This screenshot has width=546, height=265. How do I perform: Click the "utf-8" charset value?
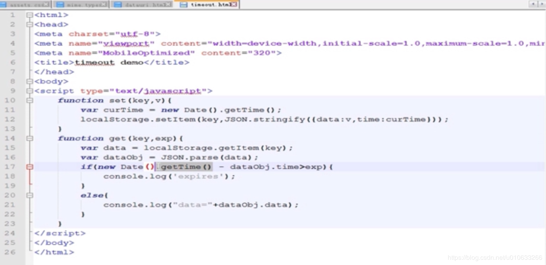coord(135,34)
